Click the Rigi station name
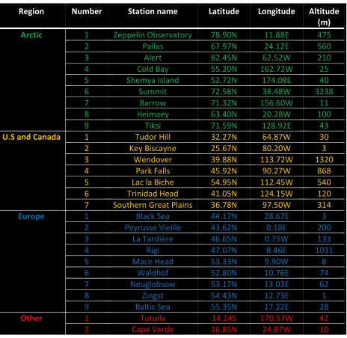 (x=153, y=251)
